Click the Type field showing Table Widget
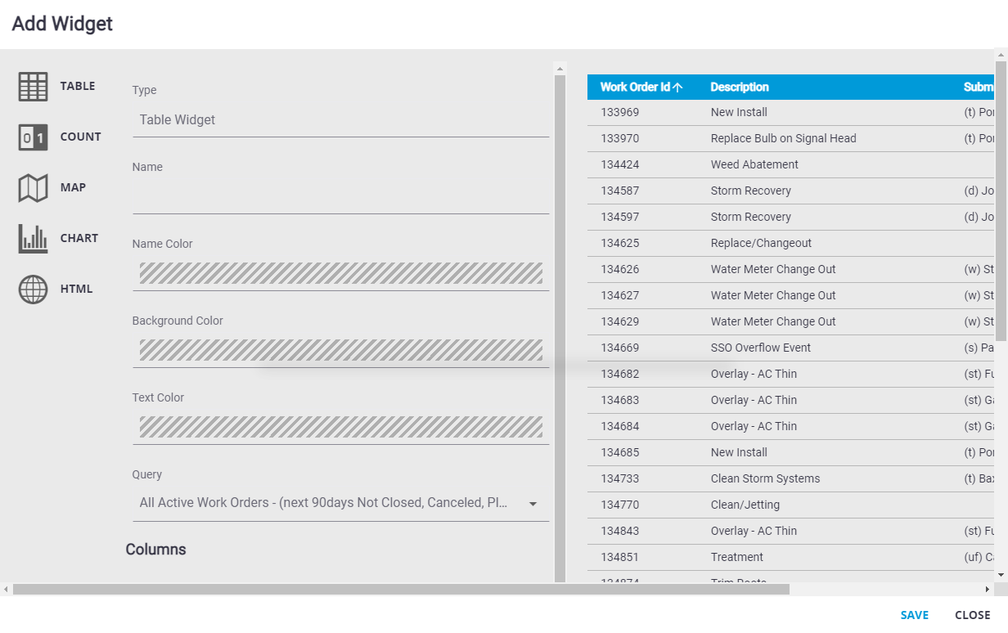This screenshot has width=1008, height=633. 340,120
